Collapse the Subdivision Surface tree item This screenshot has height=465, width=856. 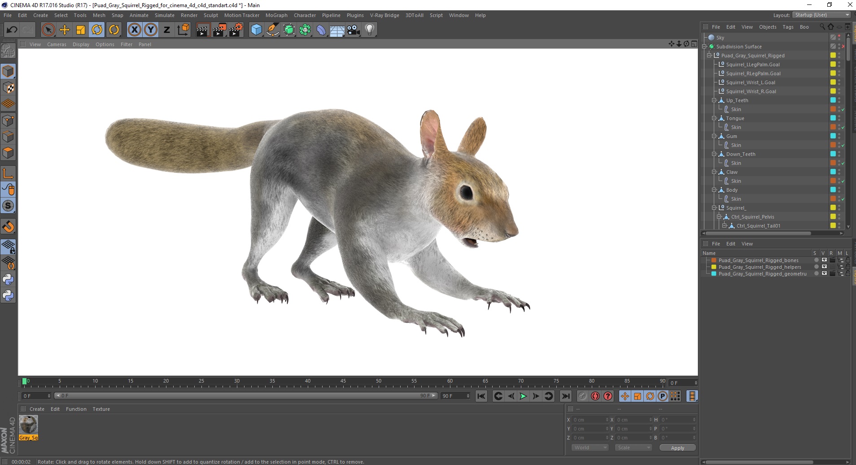coord(704,47)
